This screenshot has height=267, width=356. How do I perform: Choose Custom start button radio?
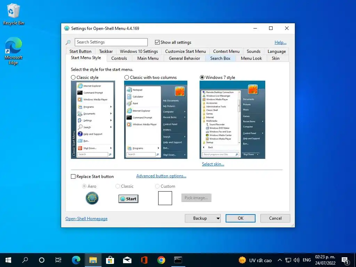(x=157, y=186)
